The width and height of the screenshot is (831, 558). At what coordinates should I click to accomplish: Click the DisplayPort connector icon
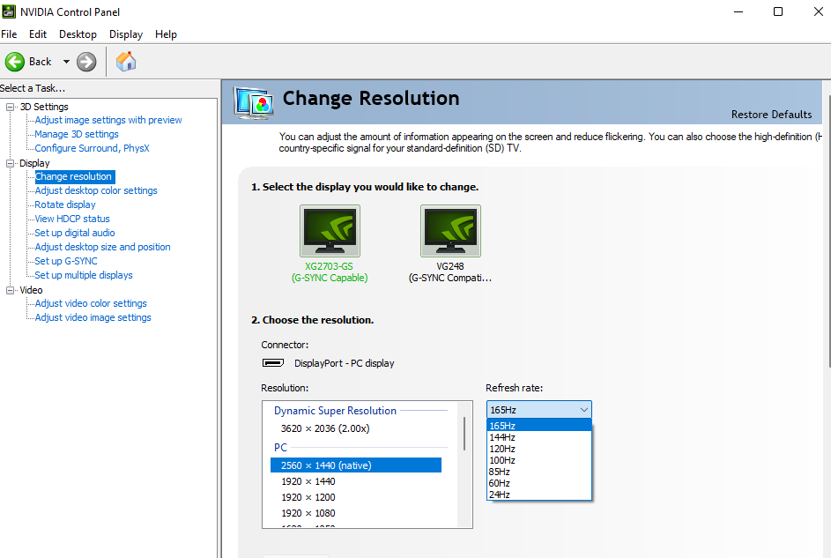click(273, 363)
